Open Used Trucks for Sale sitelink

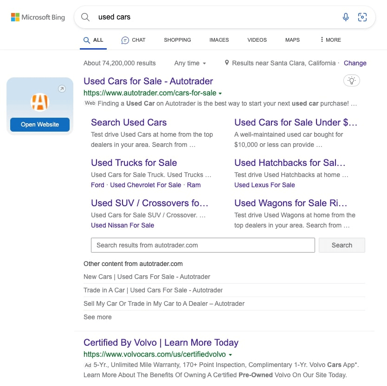point(134,163)
